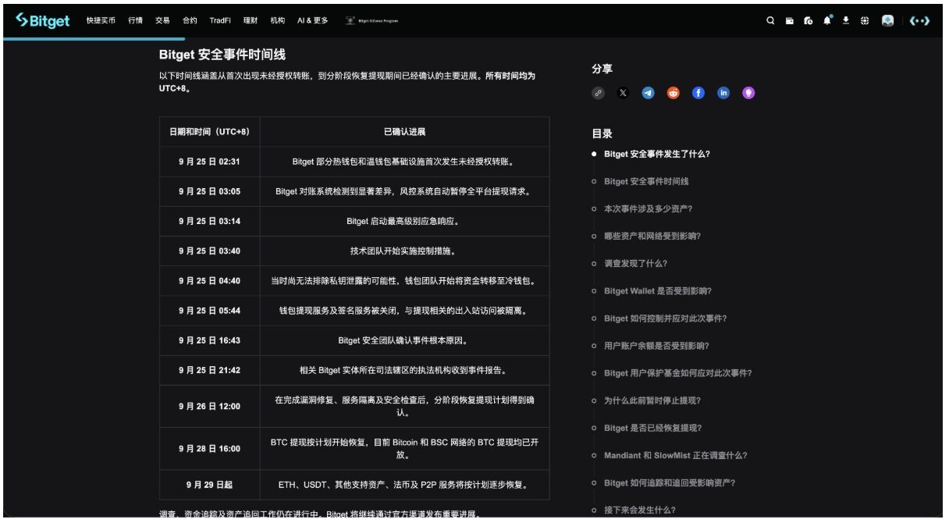
Task: Select the '9 月 25 日 05:44' cell
Action: click(209, 310)
